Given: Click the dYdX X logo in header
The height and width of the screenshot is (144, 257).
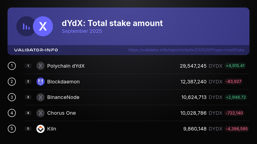Looking at the screenshot, I should click(x=43, y=26).
